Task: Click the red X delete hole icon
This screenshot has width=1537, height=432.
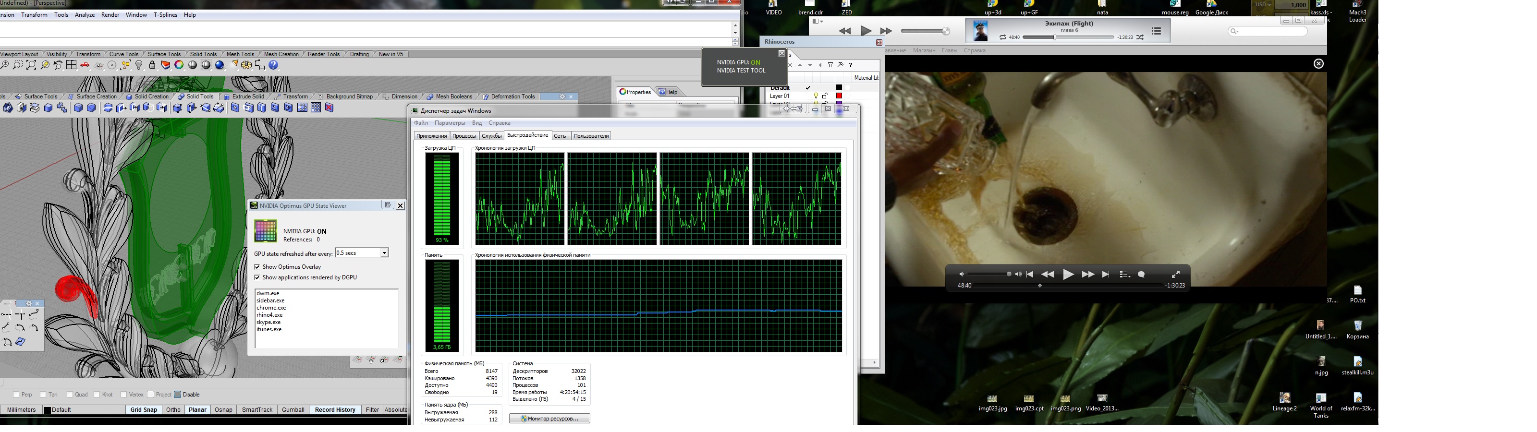Action: click(x=329, y=108)
